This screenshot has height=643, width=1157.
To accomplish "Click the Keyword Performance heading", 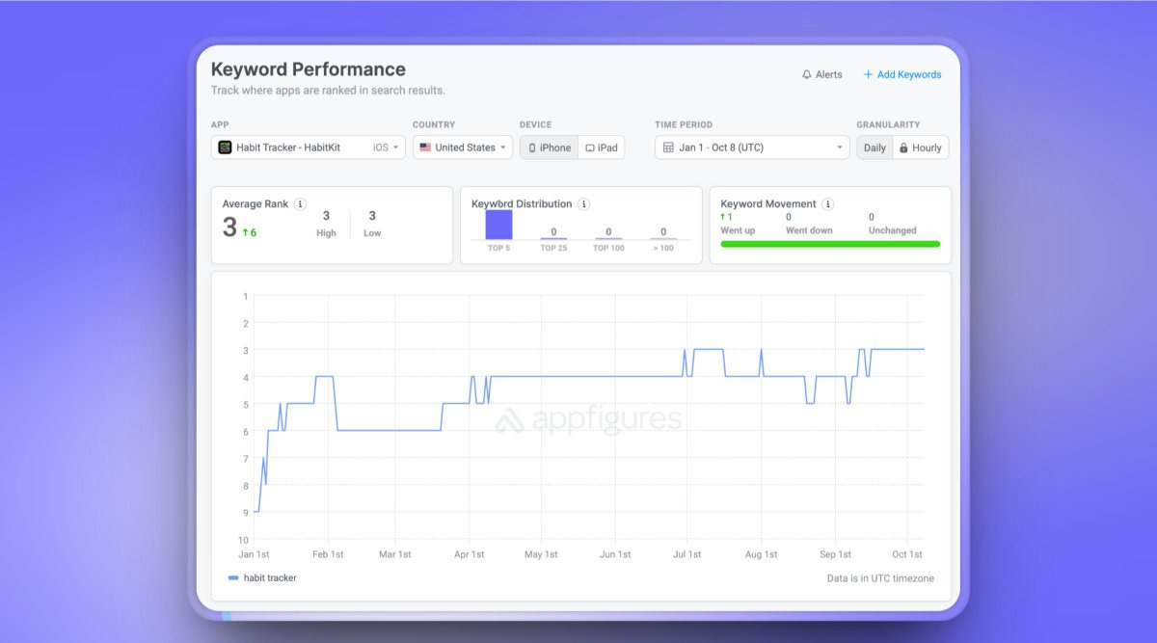I will tap(309, 68).
